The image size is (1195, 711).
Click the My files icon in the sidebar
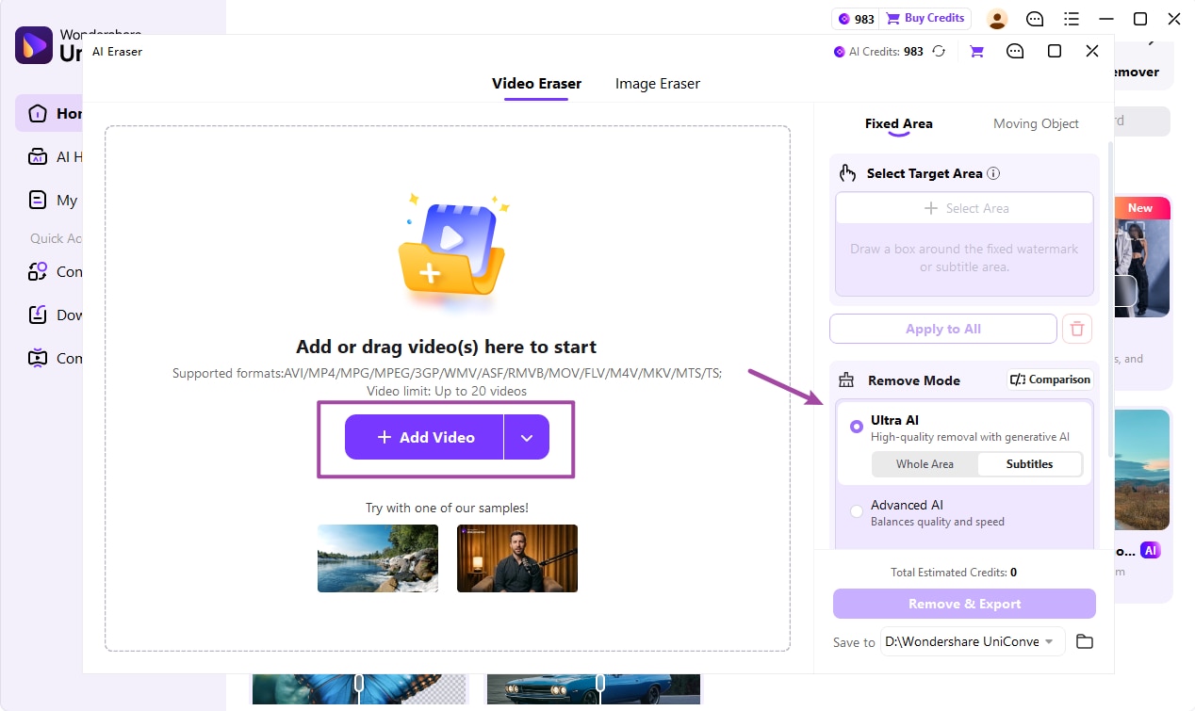coord(37,200)
